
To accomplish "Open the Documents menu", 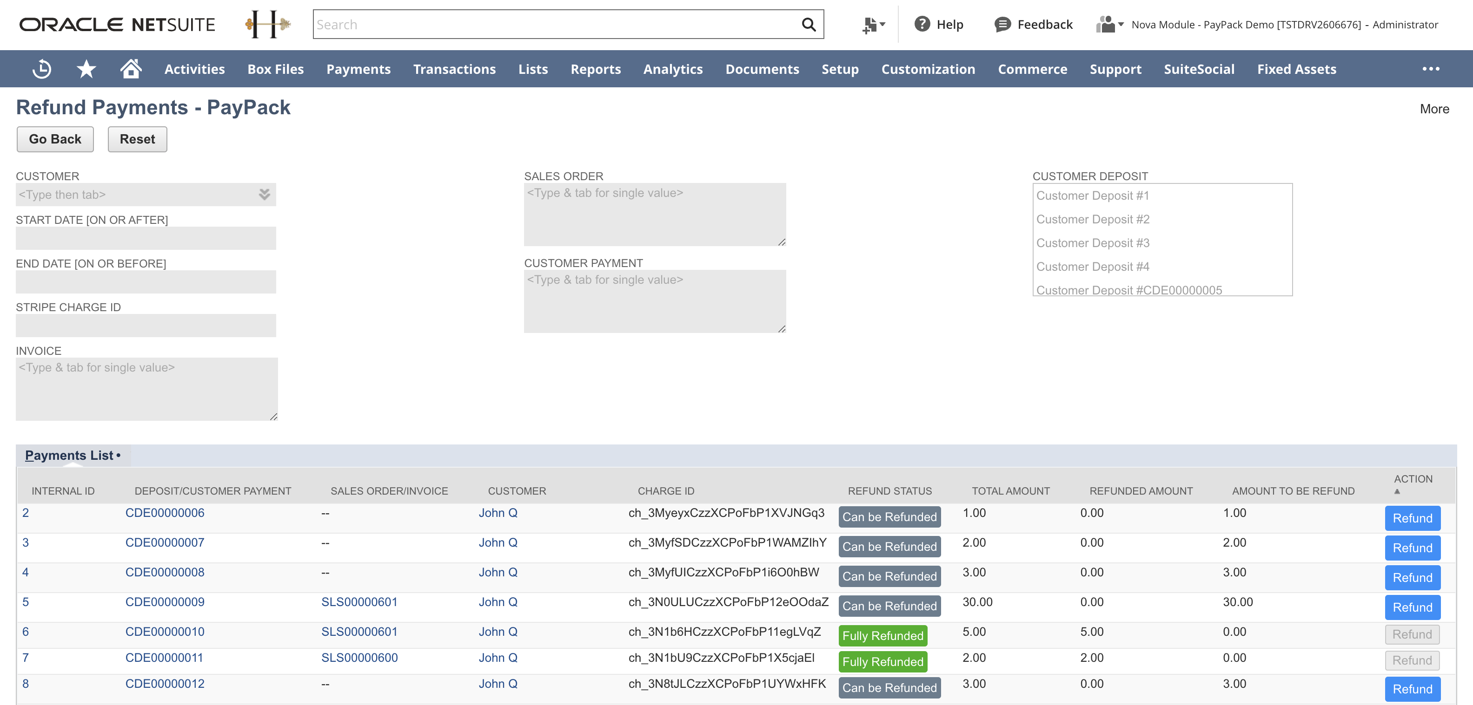I will pos(762,69).
